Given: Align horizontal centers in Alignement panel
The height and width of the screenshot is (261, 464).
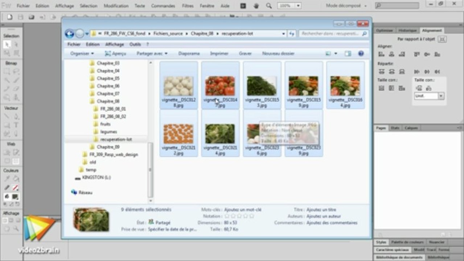Looking at the screenshot, I should (x=391, y=54).
